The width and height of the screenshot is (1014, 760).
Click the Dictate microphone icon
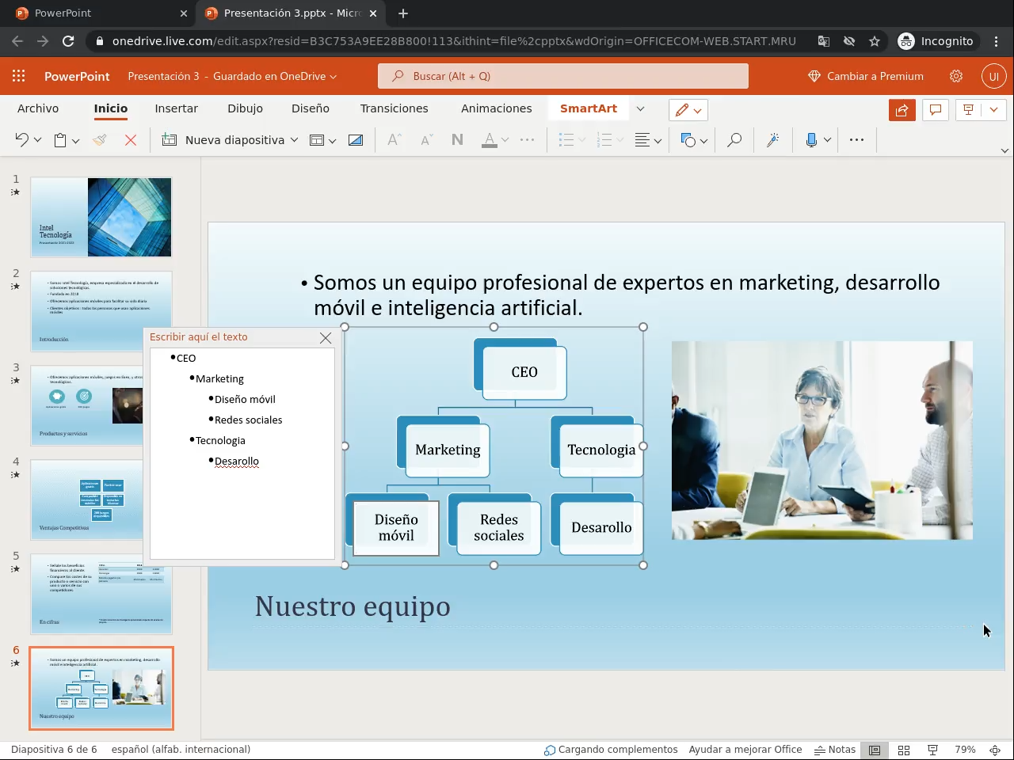pos(811,140)
